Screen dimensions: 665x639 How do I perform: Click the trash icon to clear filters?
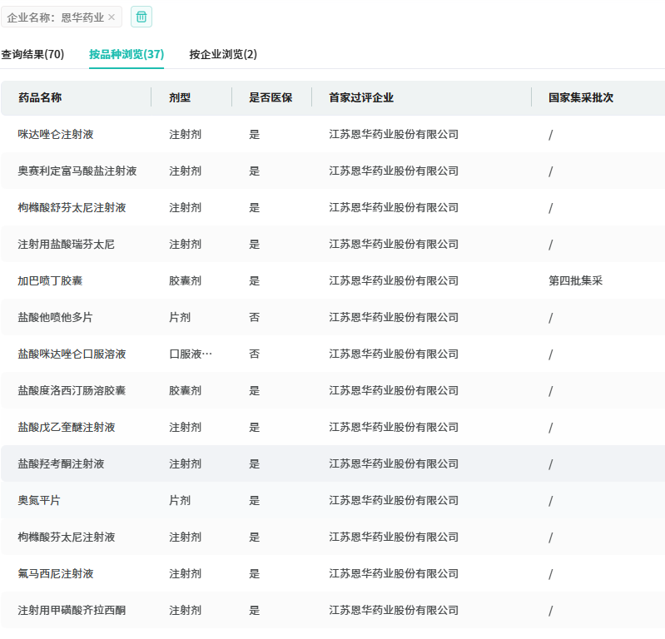(141, 17)
